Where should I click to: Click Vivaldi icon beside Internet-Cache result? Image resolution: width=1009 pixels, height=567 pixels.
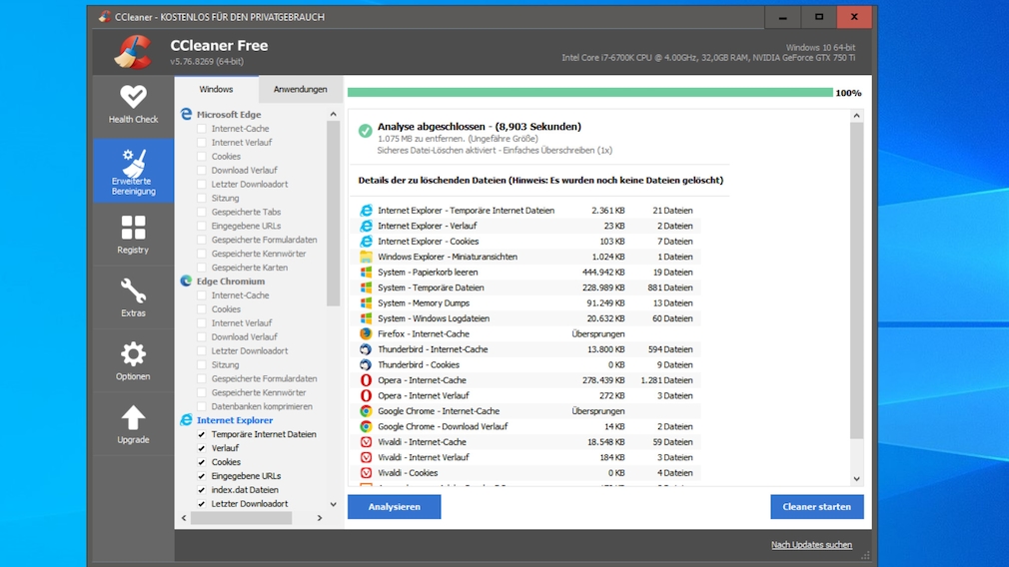366,441
